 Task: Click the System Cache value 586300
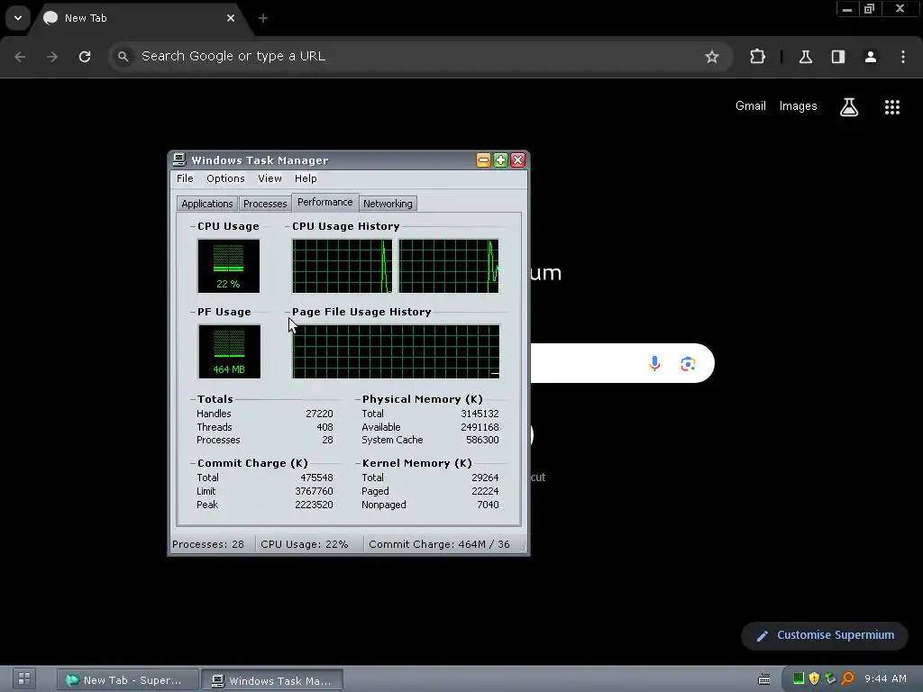(482, 440)
